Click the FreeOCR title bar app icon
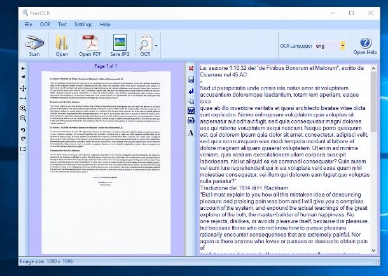 [25, 13]
